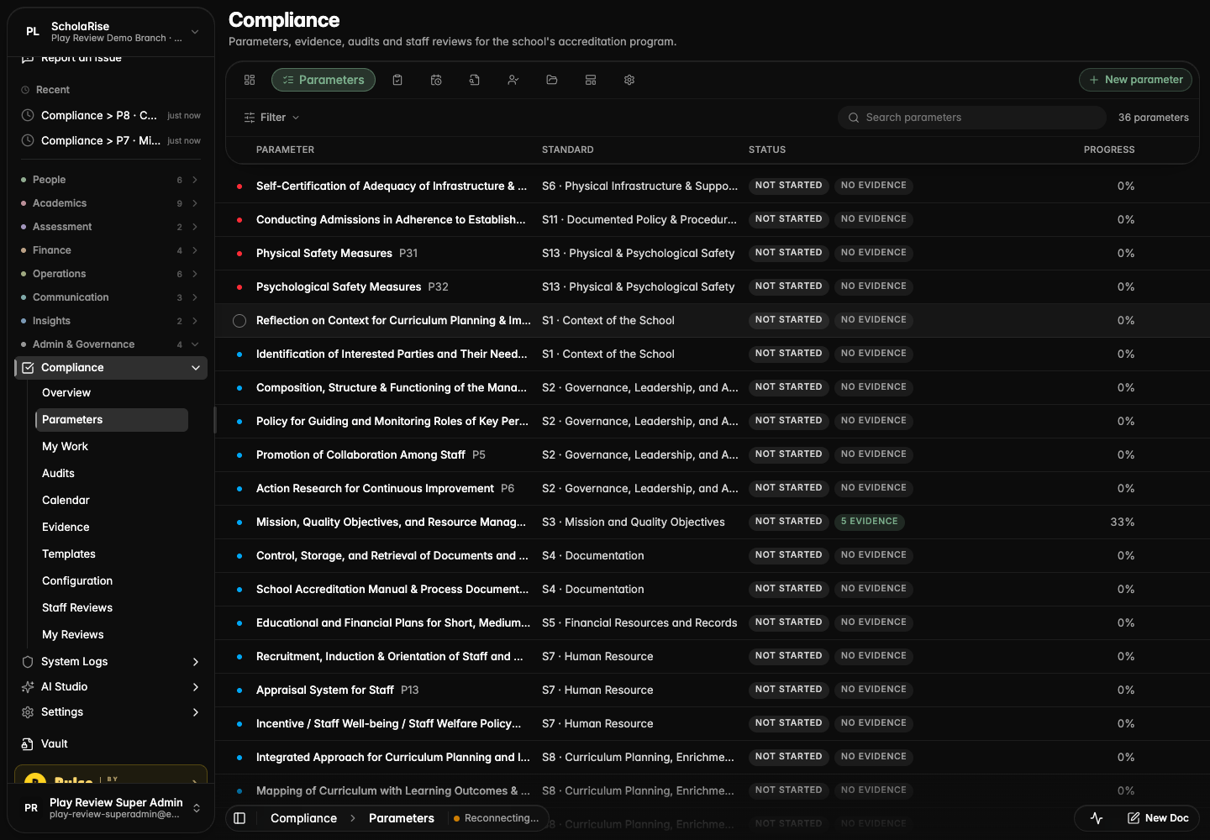This screenshot has height=840, width=1210.
Task: Open the calendar-clock tab icon
Action: 436,80
